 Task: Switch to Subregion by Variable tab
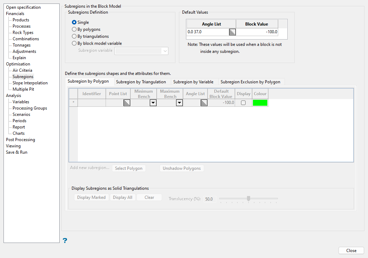193,82
